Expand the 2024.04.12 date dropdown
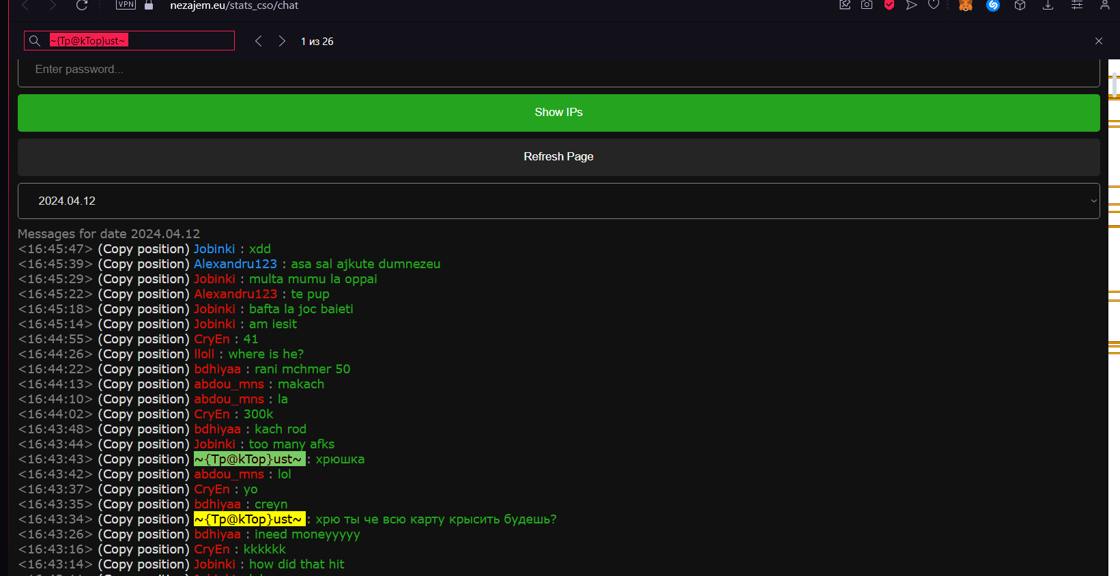This screenshot has width=1120, height=576. point(558,201)
